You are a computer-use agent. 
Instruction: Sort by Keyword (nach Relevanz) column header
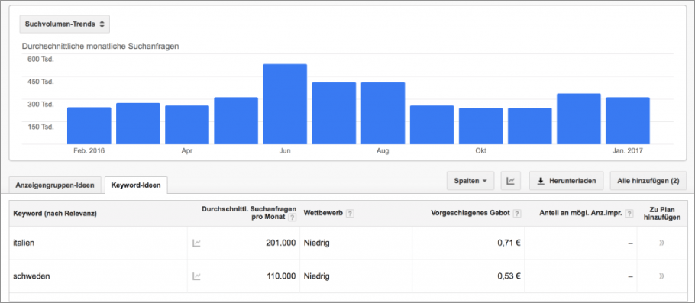tap(56, 214)
